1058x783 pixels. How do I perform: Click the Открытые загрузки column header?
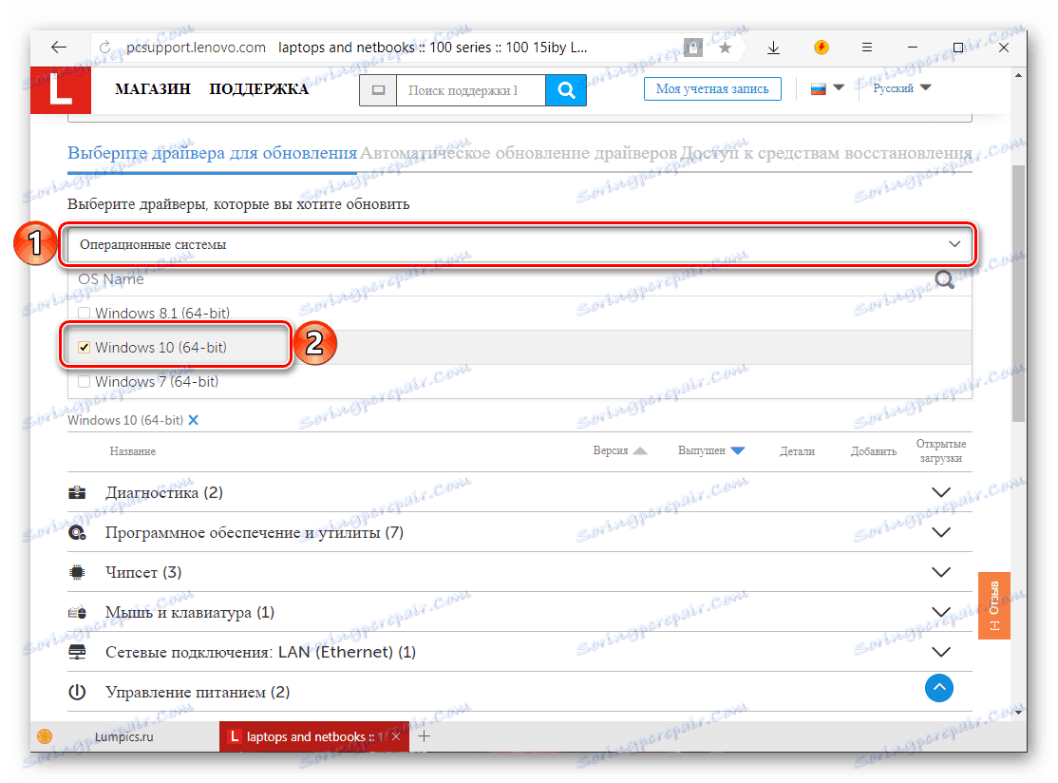[x=940, y=451]
